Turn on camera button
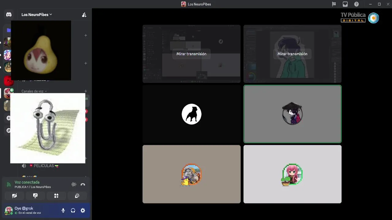Viewport: 392px width, 220px height. tap(14, 196)
